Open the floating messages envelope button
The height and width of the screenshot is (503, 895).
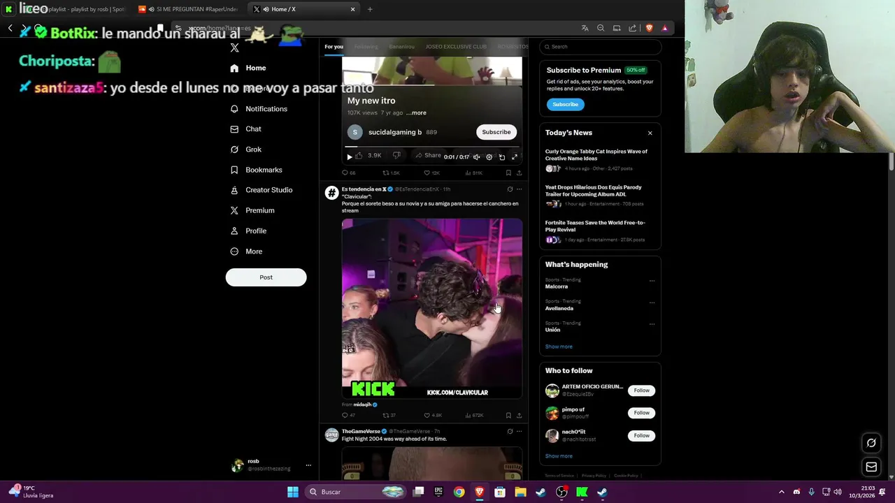pyautogui.click(x=871, y=467)
